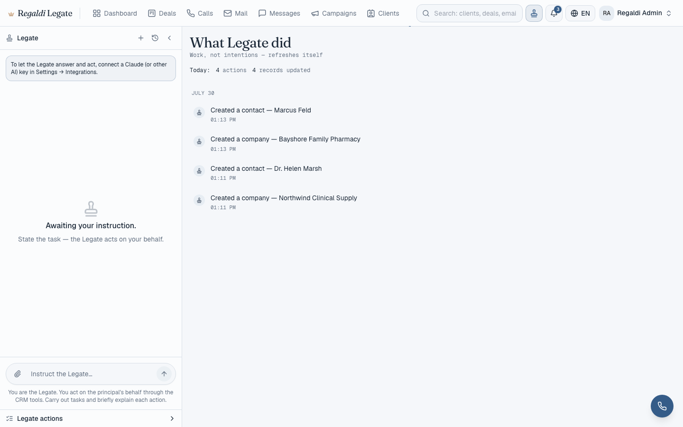Click the Instruct the Legate input

coord(91,374)
